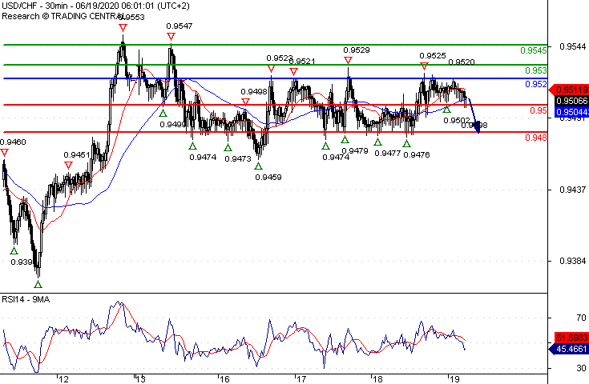Click the 0.9520 label near the blue line

point(462,62)
